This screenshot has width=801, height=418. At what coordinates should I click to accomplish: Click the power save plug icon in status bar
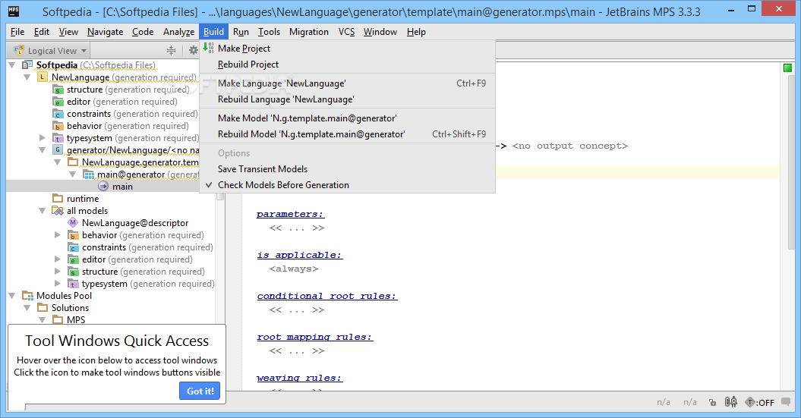point(731,402)
